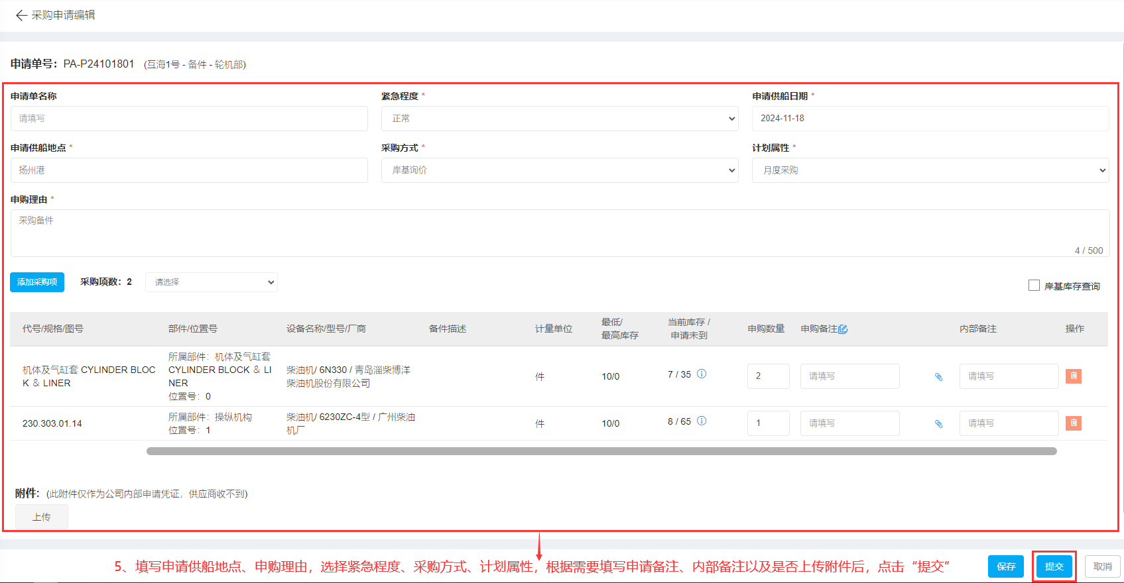
Task: Click 柴油机/ 6N330 equipment cell
Action: [x=348, y=376]
